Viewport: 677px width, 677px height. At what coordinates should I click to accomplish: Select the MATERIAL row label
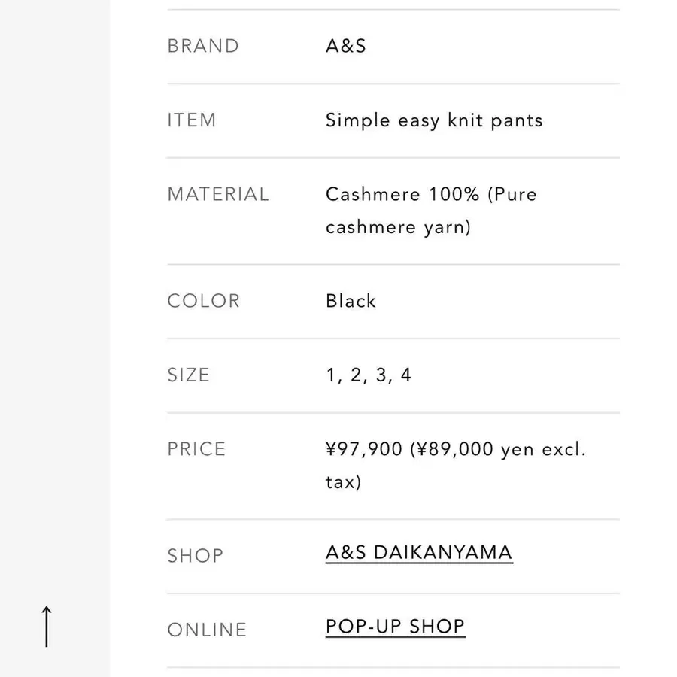217,194
